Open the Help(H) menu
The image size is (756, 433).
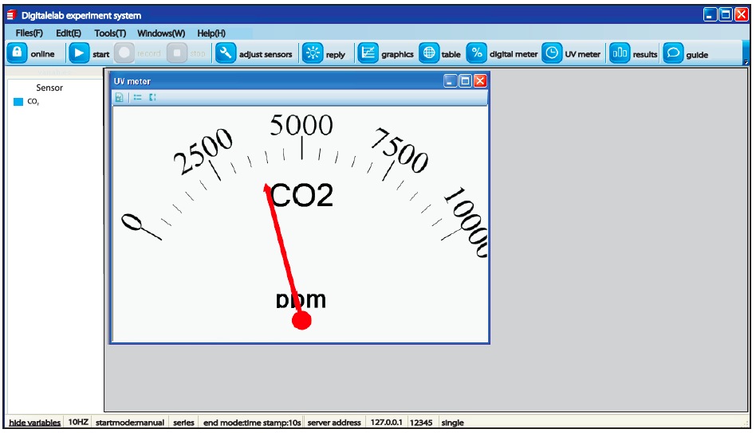tap(211, 33)
